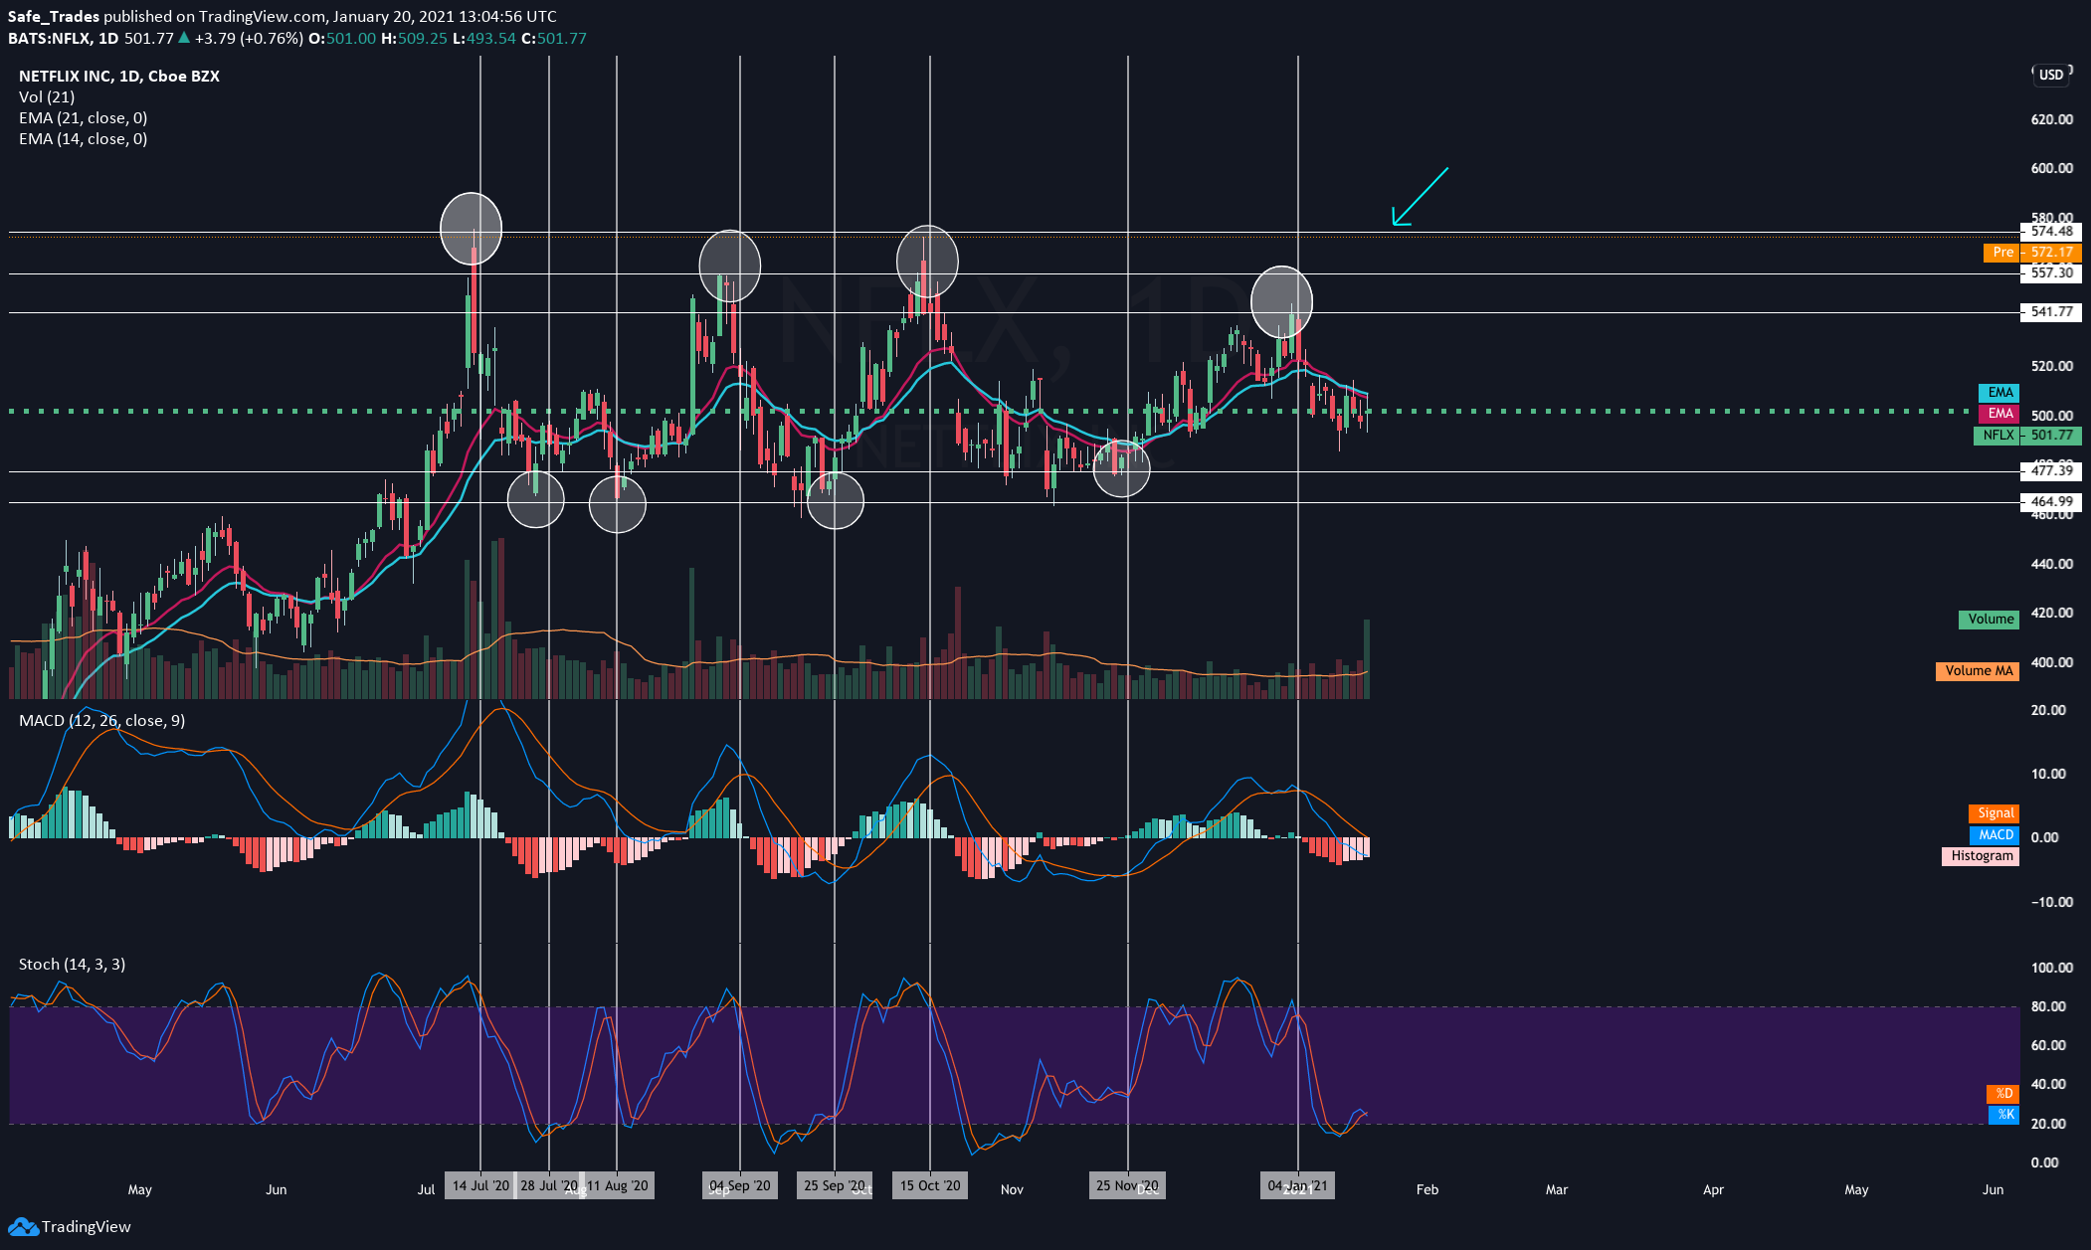Click the 60.00 tick on the Stoch scale
This screenshot has width=2091, height=1250.
coord(2048,1045)
